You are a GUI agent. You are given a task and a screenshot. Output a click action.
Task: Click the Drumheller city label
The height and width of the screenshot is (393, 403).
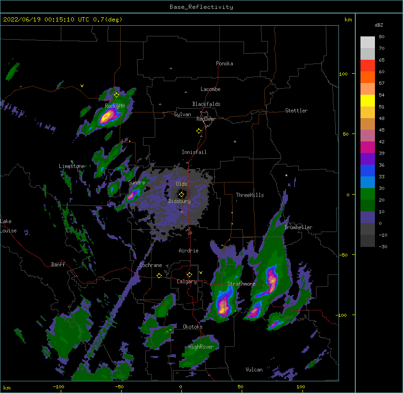pos(298,227)
